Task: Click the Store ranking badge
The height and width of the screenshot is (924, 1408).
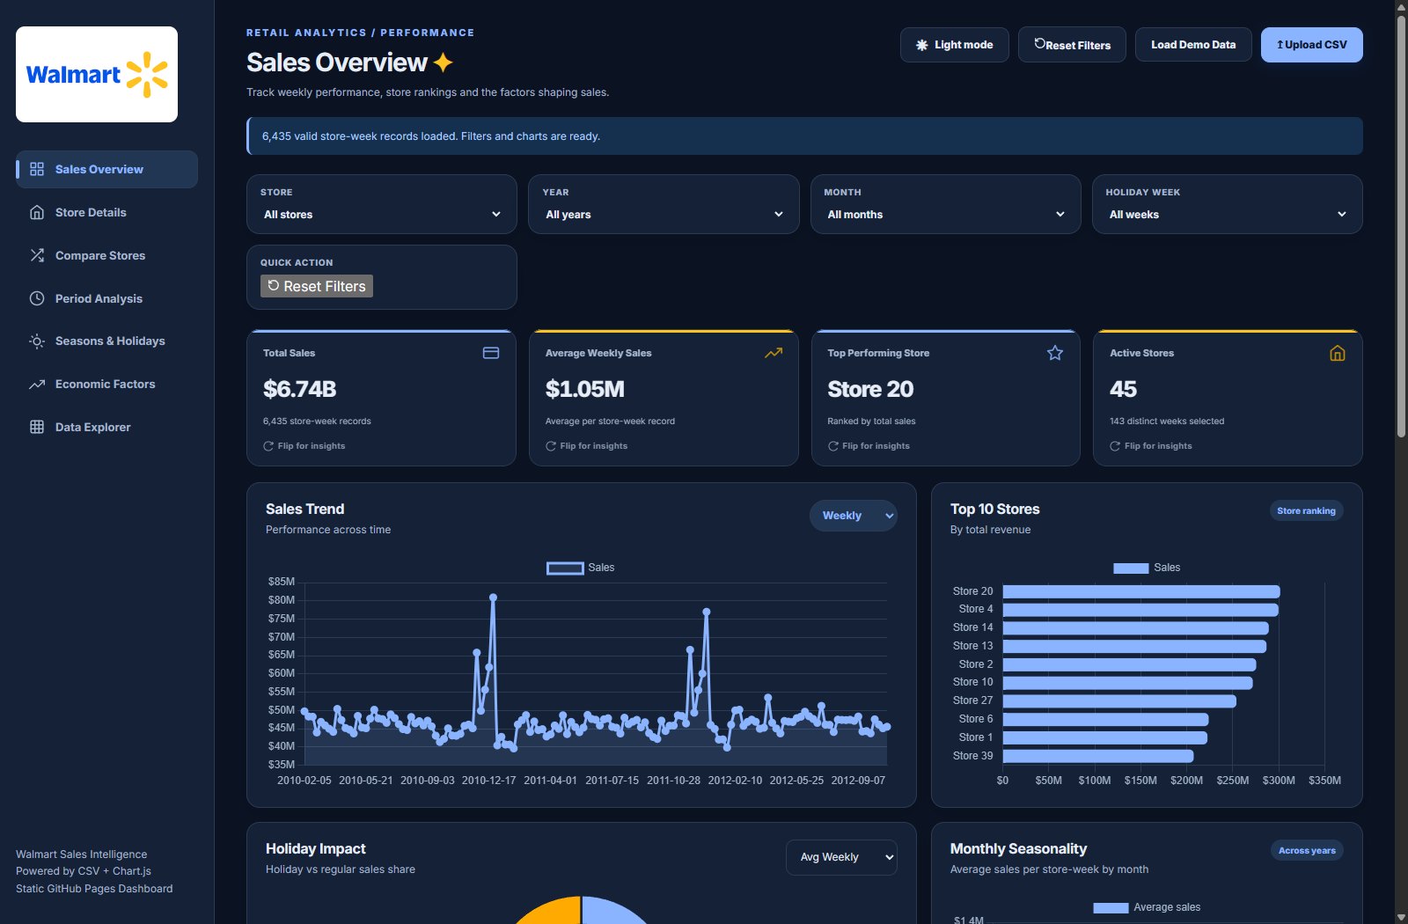Action: pos(1306,510)
